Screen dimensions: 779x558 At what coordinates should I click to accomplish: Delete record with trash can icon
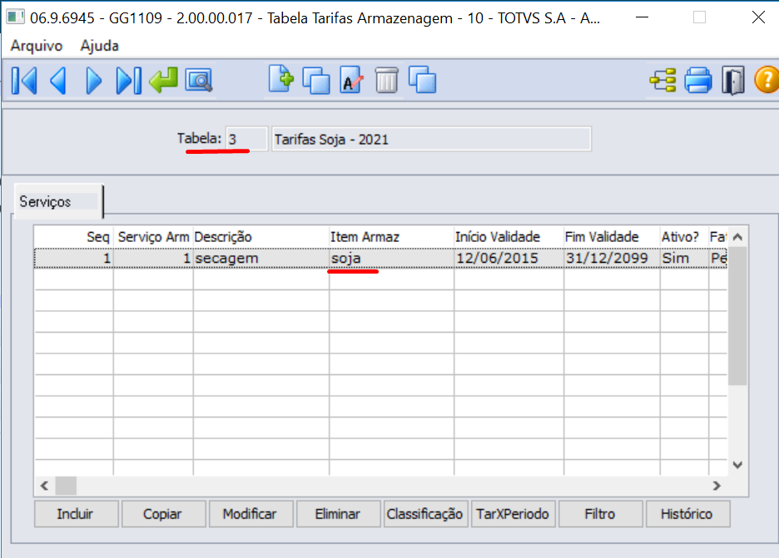(386, 81)
